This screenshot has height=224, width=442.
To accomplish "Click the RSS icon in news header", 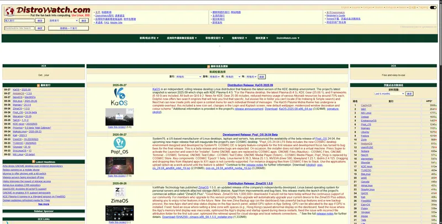I will (x=209, y=66).
